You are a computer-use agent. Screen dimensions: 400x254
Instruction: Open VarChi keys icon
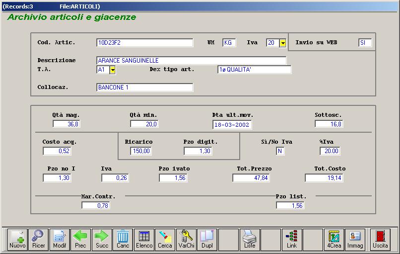[x=186, y=240]
